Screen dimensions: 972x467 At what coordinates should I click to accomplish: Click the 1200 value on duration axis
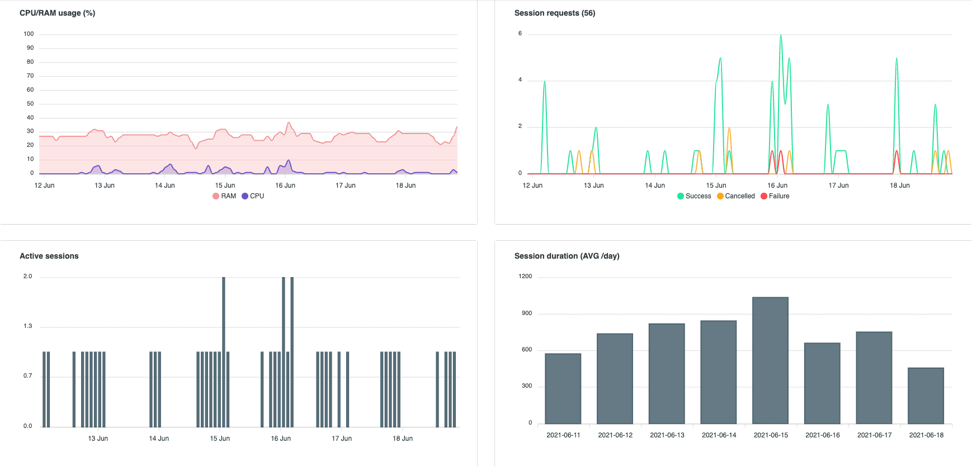coord(525,277)
